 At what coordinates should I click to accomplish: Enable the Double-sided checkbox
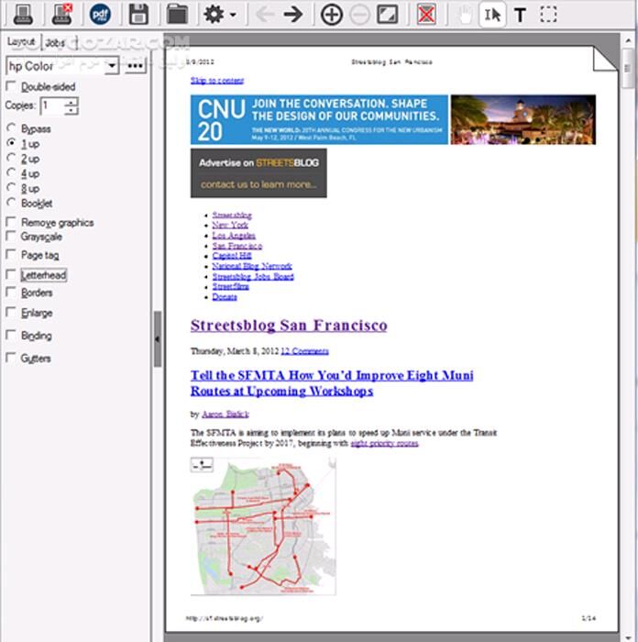11,87
